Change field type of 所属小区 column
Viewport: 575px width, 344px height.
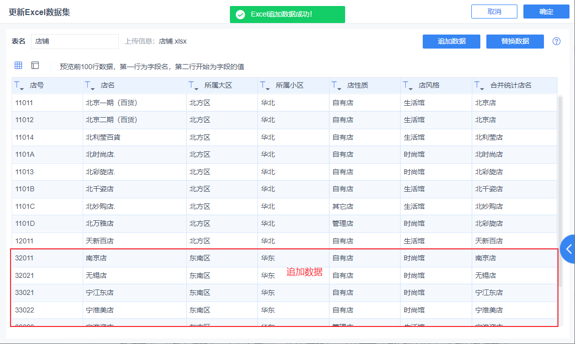coord(265,86)
